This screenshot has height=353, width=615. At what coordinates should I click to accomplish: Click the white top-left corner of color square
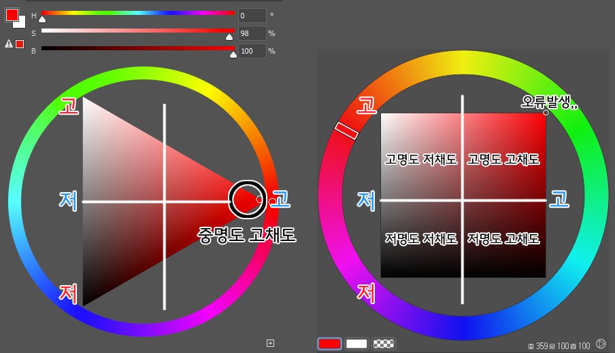click(384, 116)
